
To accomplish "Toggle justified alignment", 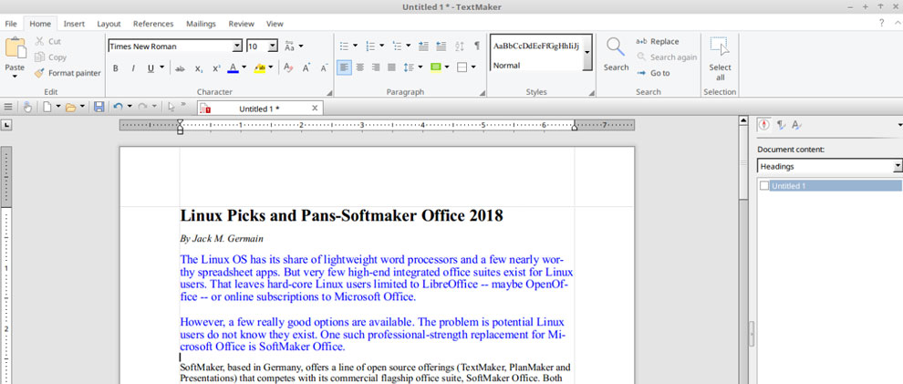I will tap(391, 67).
